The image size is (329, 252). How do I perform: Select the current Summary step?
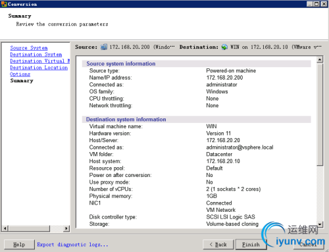22,81
